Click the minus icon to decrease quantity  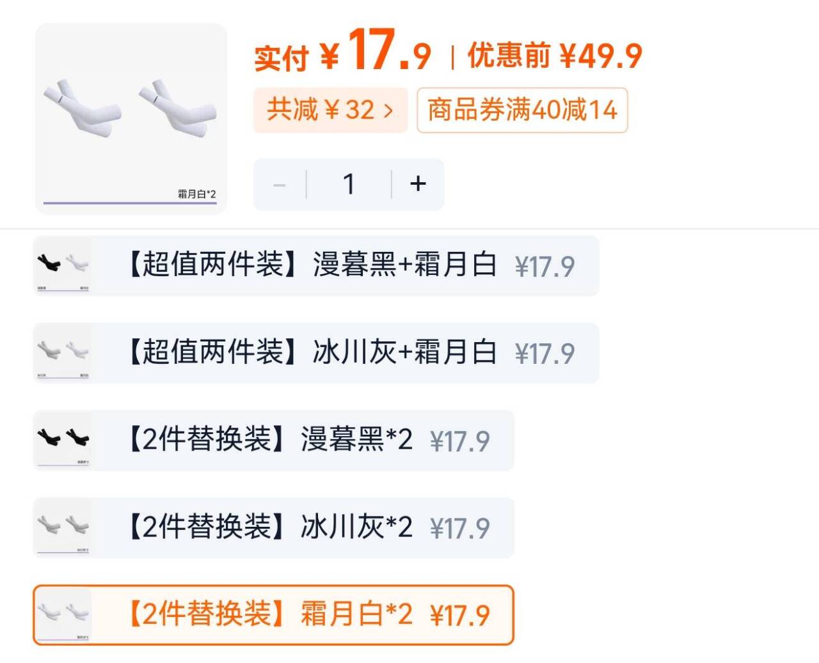tap(280, 184)
